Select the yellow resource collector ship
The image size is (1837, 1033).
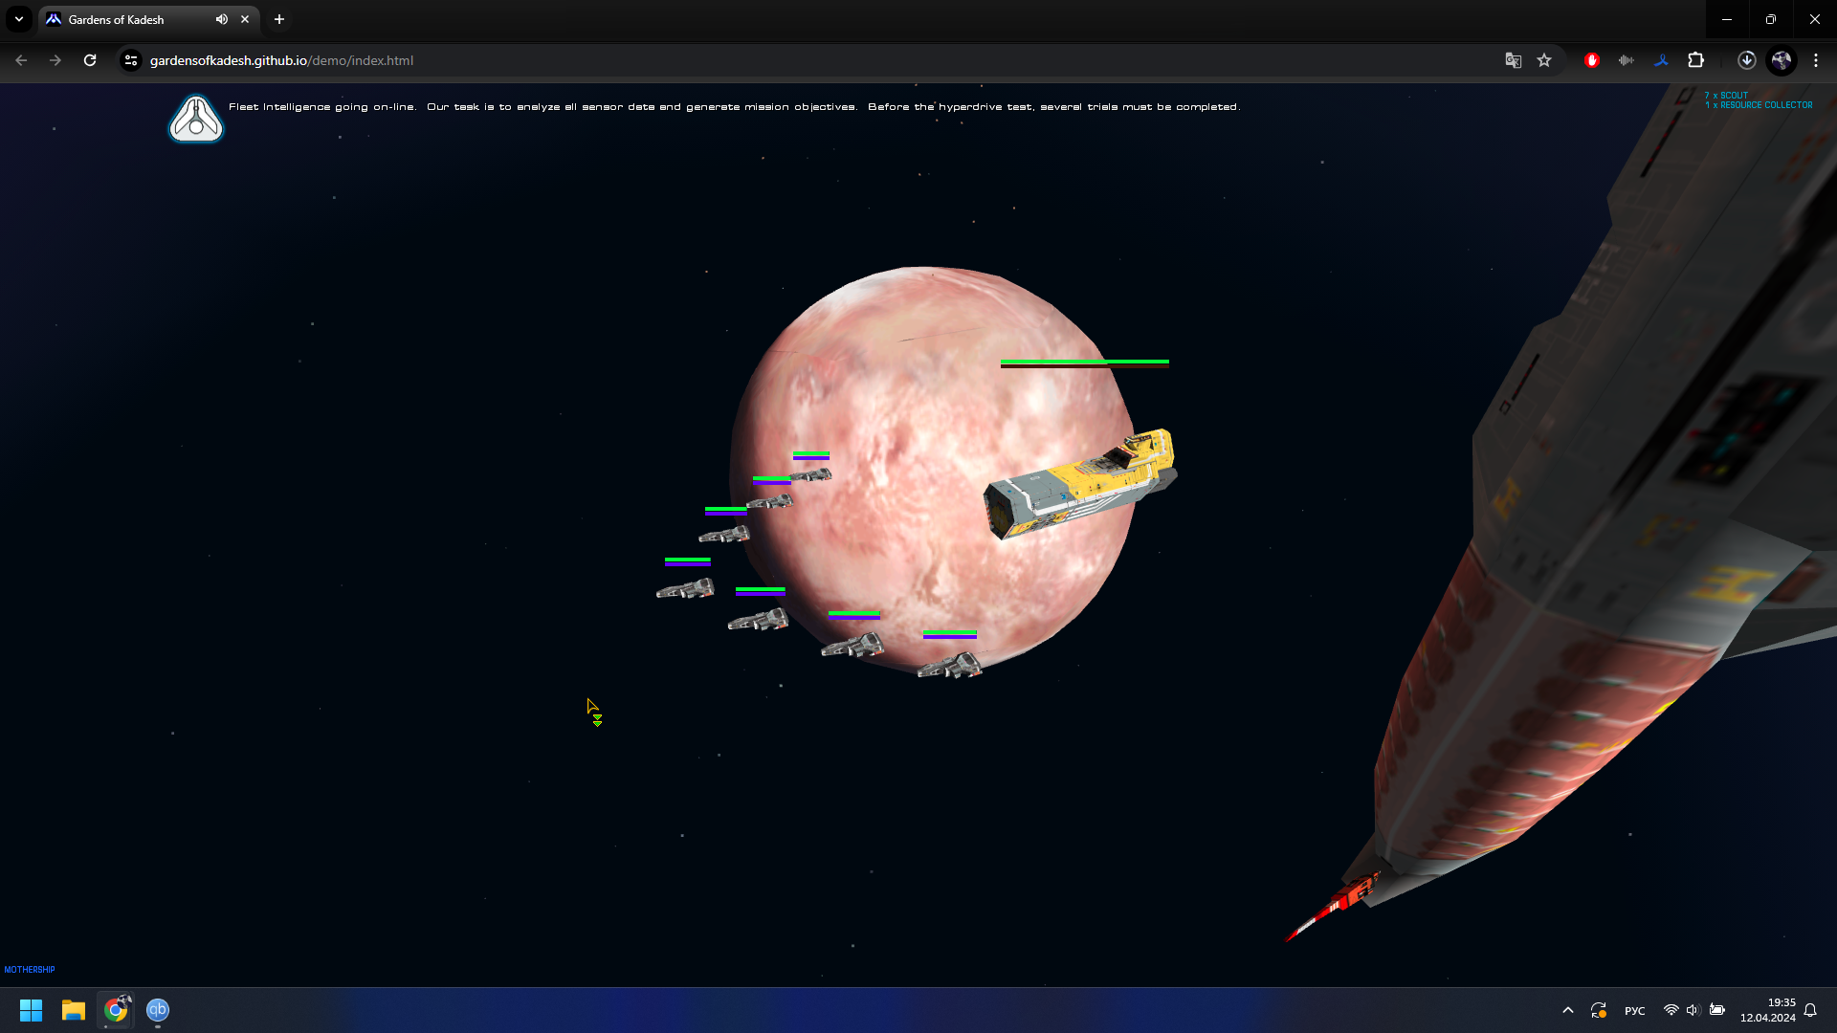[1080, 483]
